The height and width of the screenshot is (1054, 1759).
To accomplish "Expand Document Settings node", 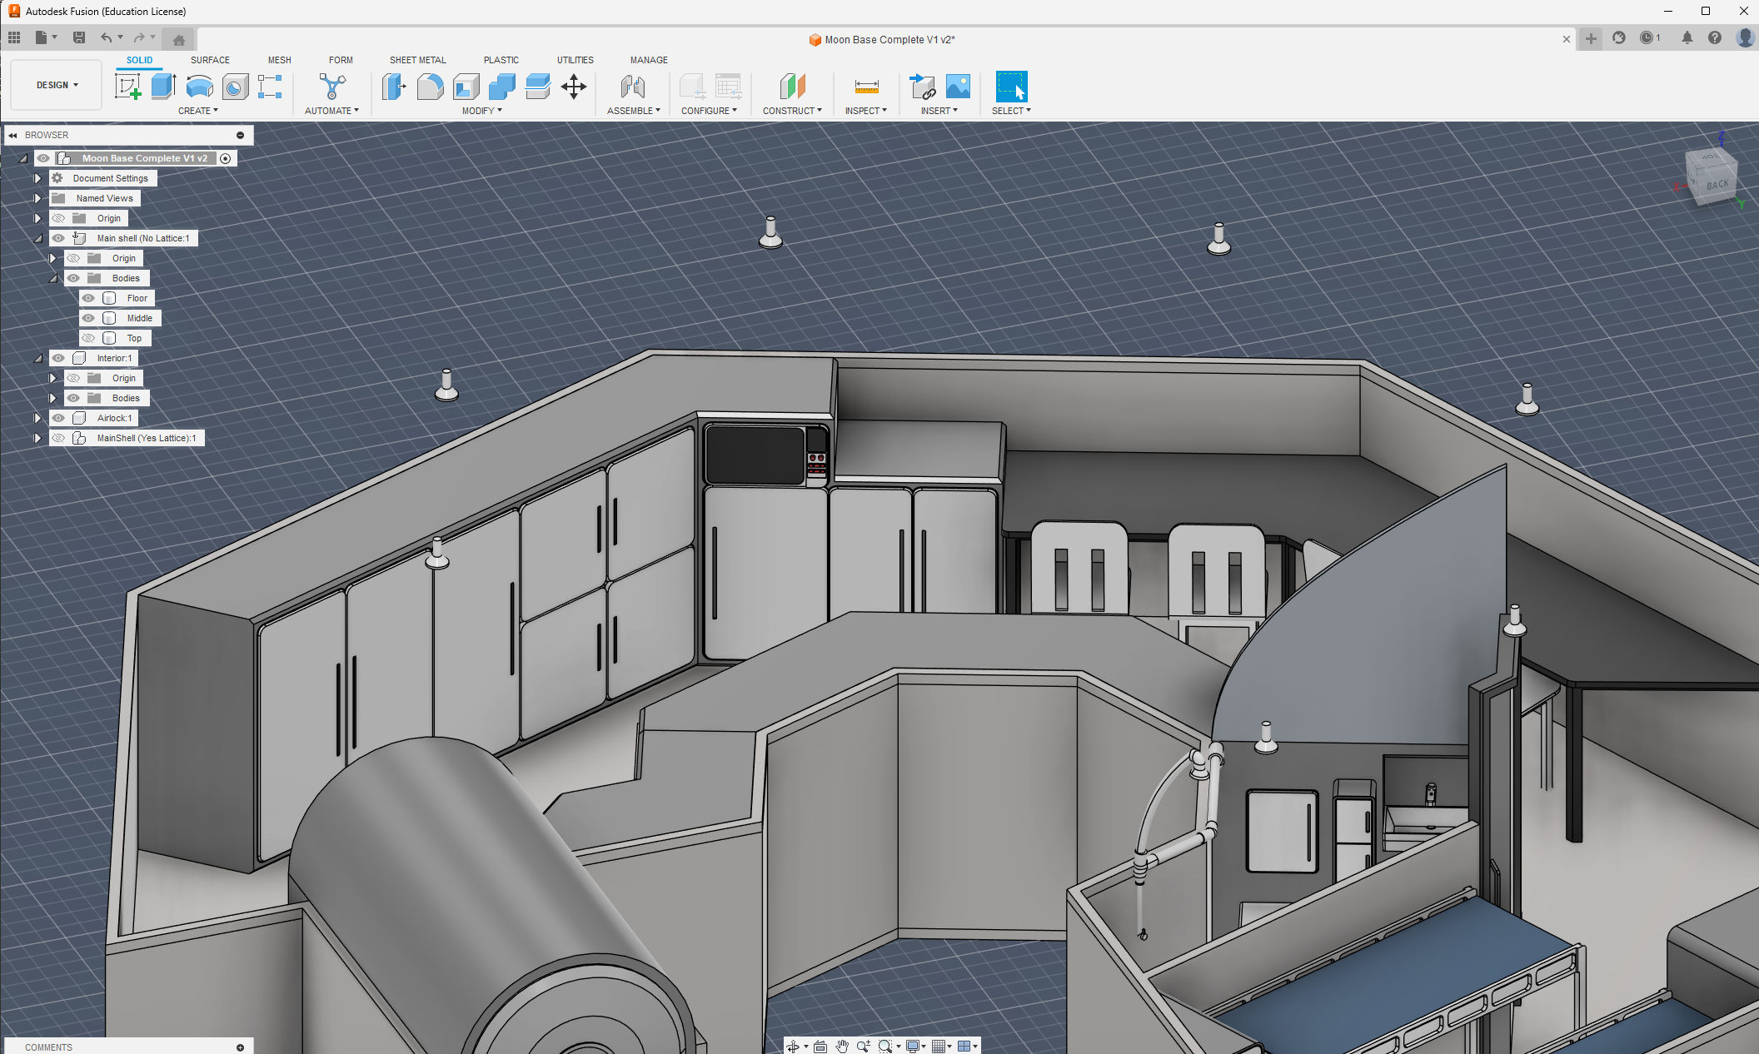I will point(37,178).
